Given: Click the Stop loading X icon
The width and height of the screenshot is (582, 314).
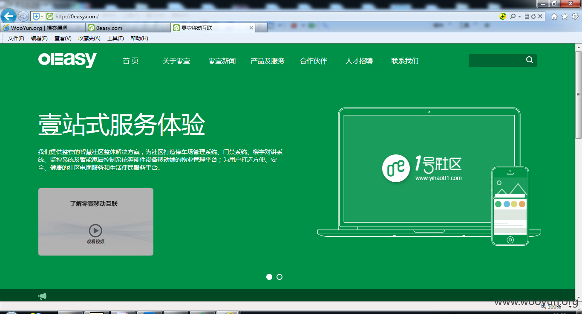Looking at the screenshot, I should (540, 16).
